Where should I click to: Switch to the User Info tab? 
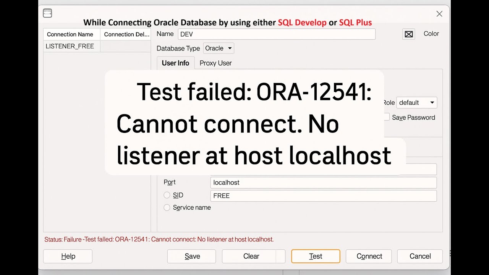pyautogui.click(x=175, y=63)
